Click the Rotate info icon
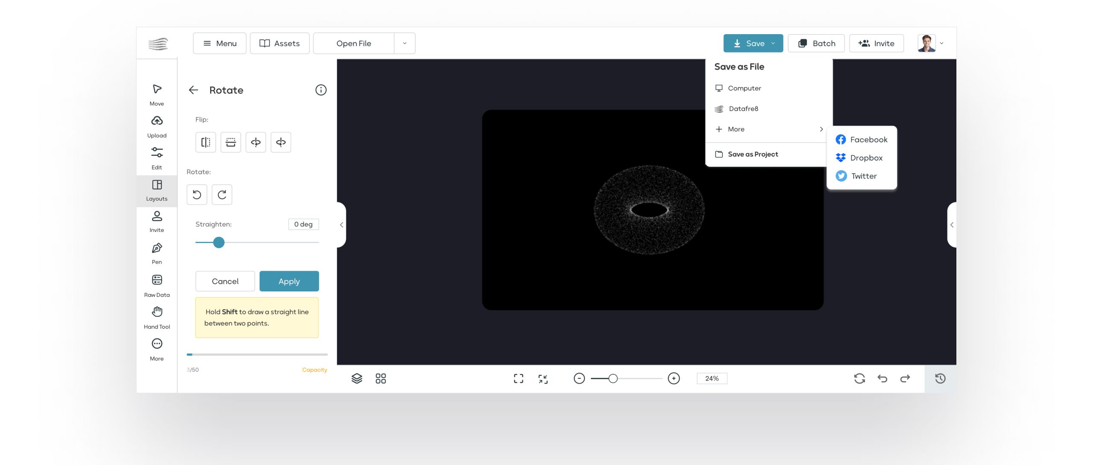Viewport: 1093px width, 465px height. click(321, 90)
